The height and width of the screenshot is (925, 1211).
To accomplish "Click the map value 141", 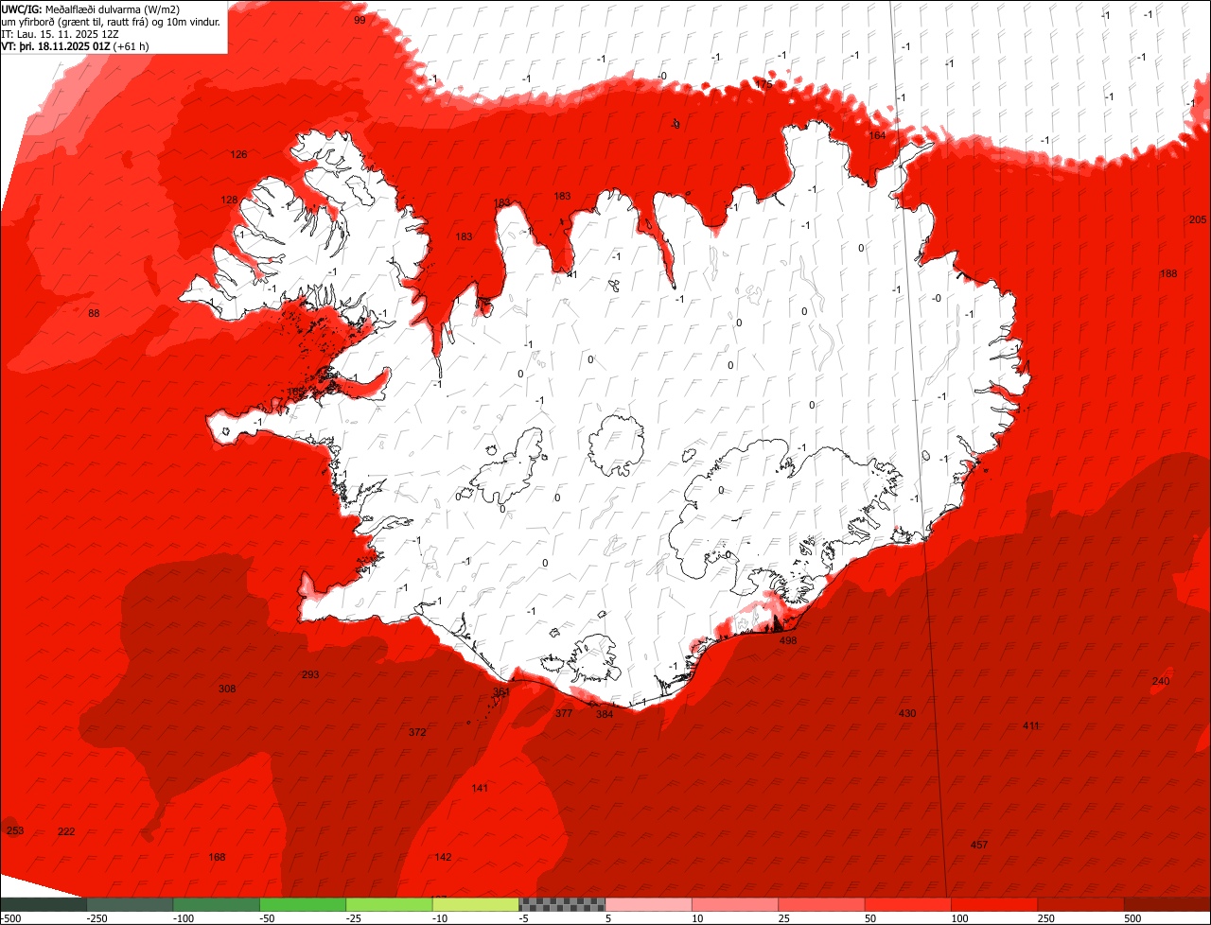I will coord(480,788).
